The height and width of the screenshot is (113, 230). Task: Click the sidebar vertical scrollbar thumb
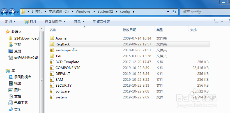point(42,80)
